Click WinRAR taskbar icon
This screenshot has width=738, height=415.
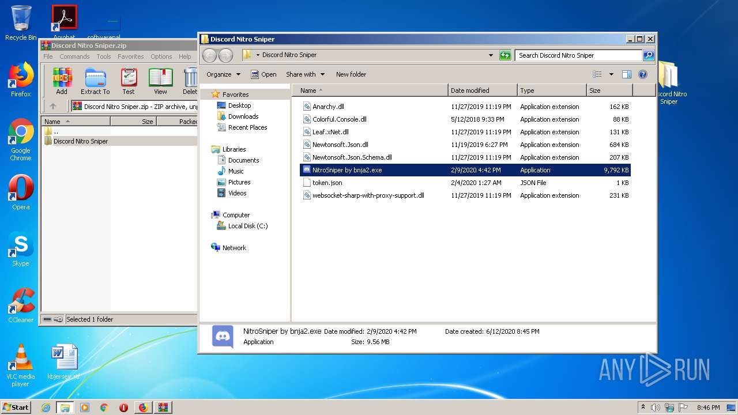pos(163,408)
